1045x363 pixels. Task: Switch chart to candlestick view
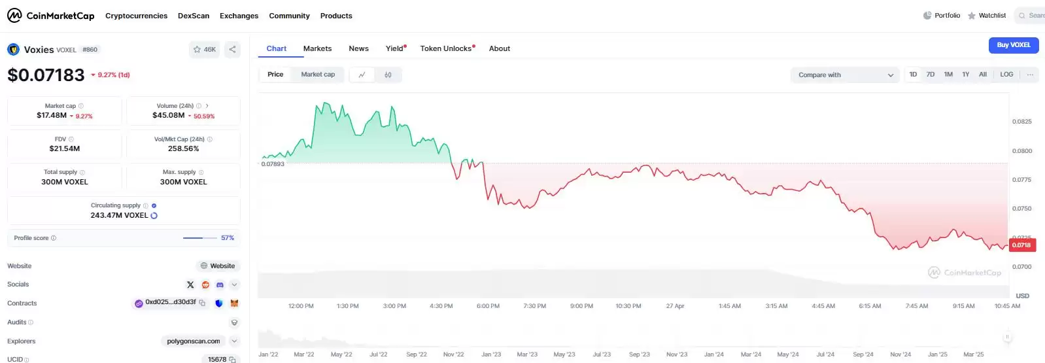[388, 75]
